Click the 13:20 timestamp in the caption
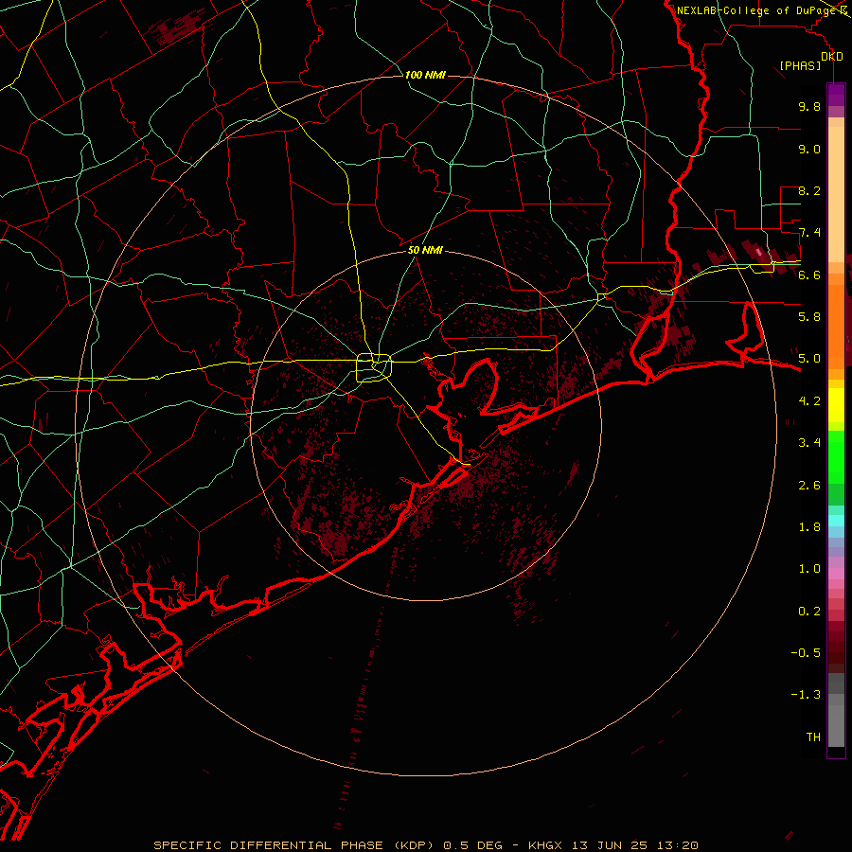852x852 pixels. pyautogui.click(x=679, y=845)
